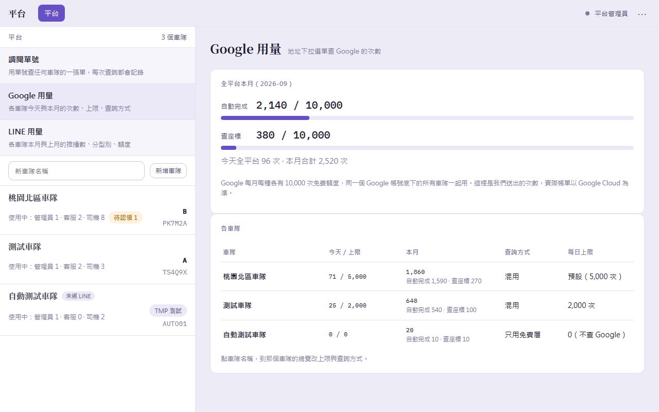
Task: Click fleet code TS4Q9X
Action: click(x=175, y=272)
